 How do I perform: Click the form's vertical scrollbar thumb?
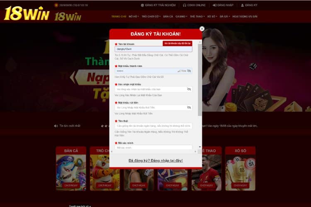(x=200, y=80)
